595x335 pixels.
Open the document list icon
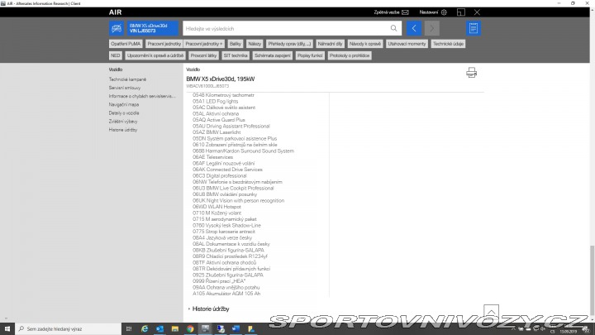click(x=474, y=29)
